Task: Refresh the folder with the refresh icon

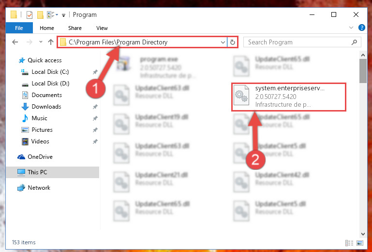Action: 233,42
